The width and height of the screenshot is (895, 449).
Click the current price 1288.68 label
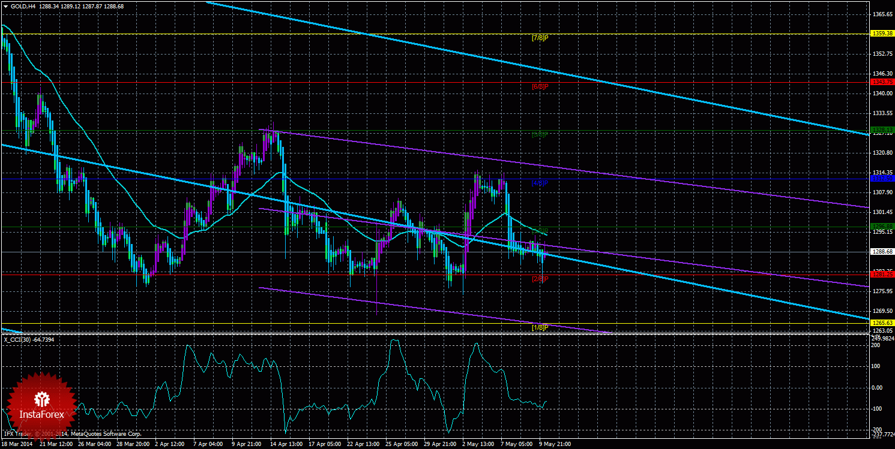point(882,252)
